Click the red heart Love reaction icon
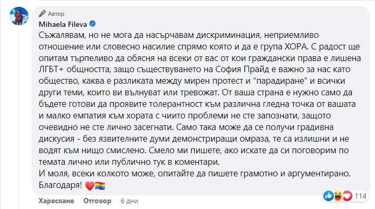Image resolution: width=375 pixels, height=209 pixels. [347, 196]
